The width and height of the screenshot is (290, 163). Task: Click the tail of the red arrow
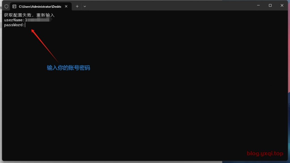click(57, 61)
